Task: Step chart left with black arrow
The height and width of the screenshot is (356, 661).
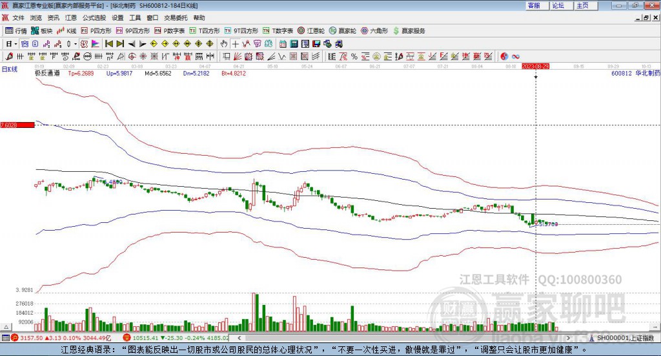Action: coord(132,44)
